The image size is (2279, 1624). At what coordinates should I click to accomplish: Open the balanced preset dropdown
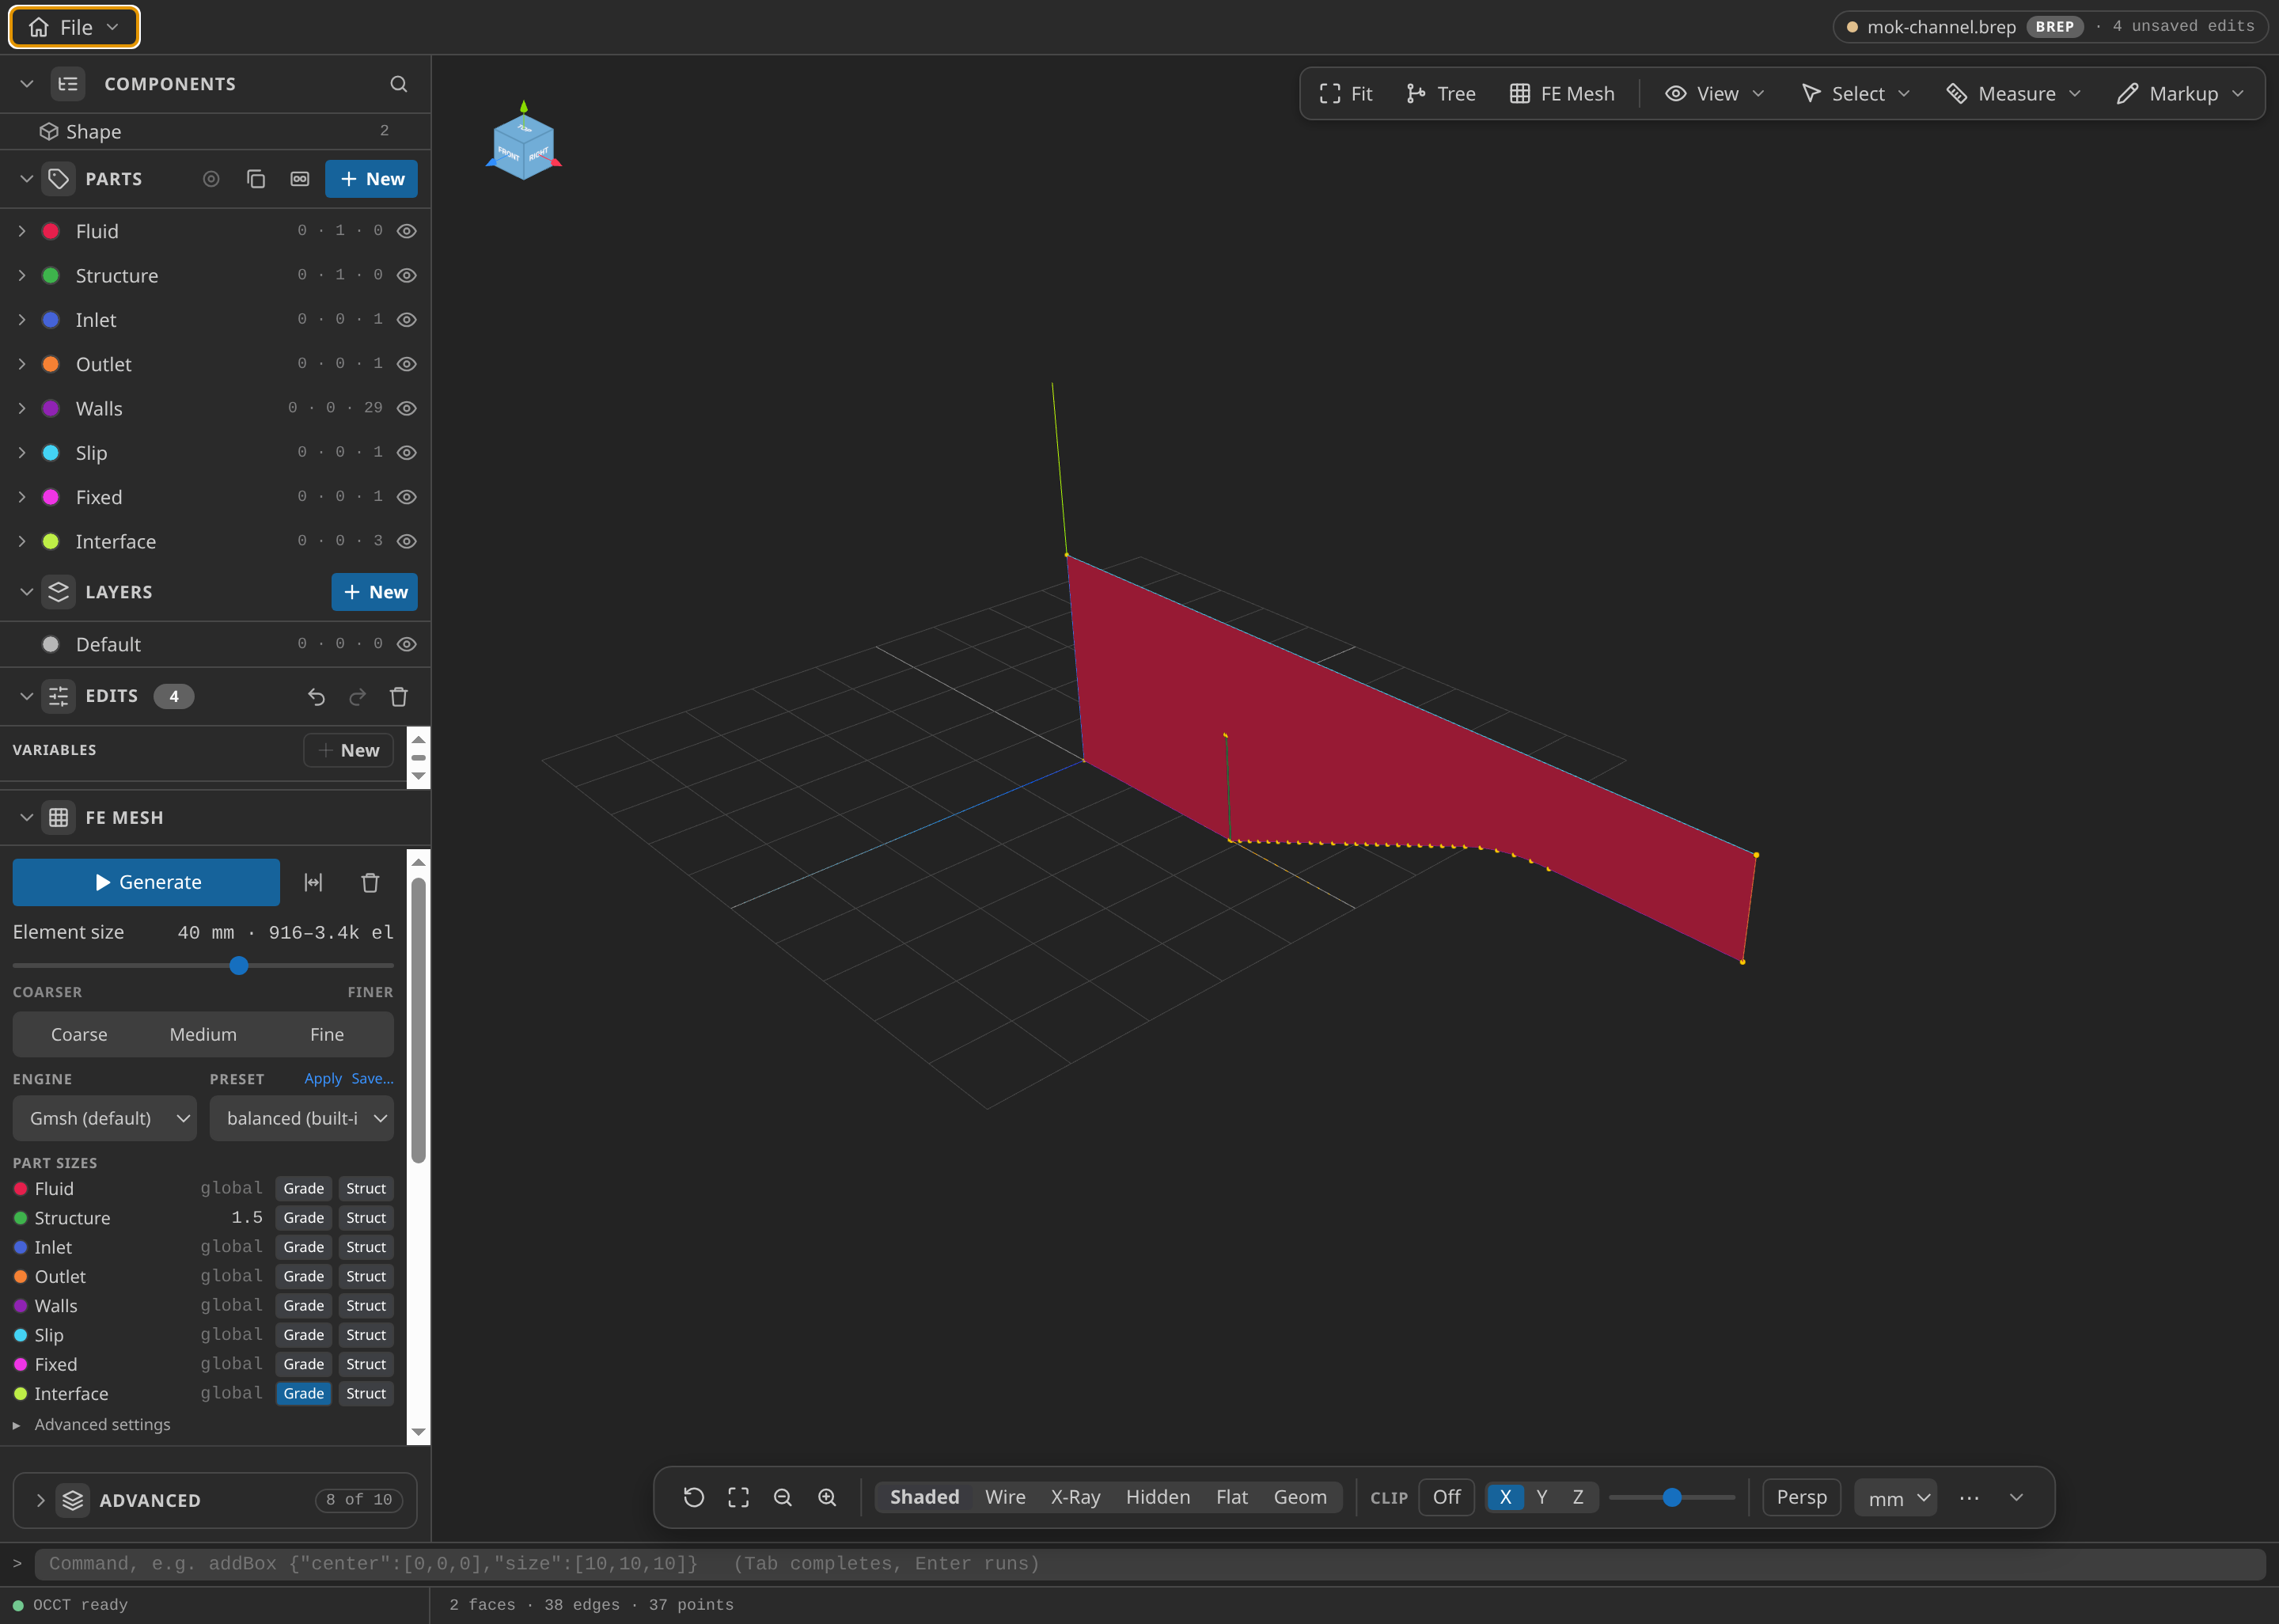pyautogui.click(x=301, y=1118)
